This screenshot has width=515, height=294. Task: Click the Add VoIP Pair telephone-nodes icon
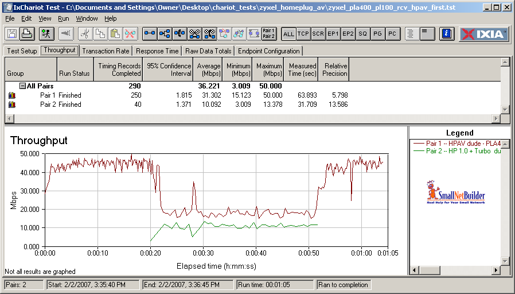(180, 33)
